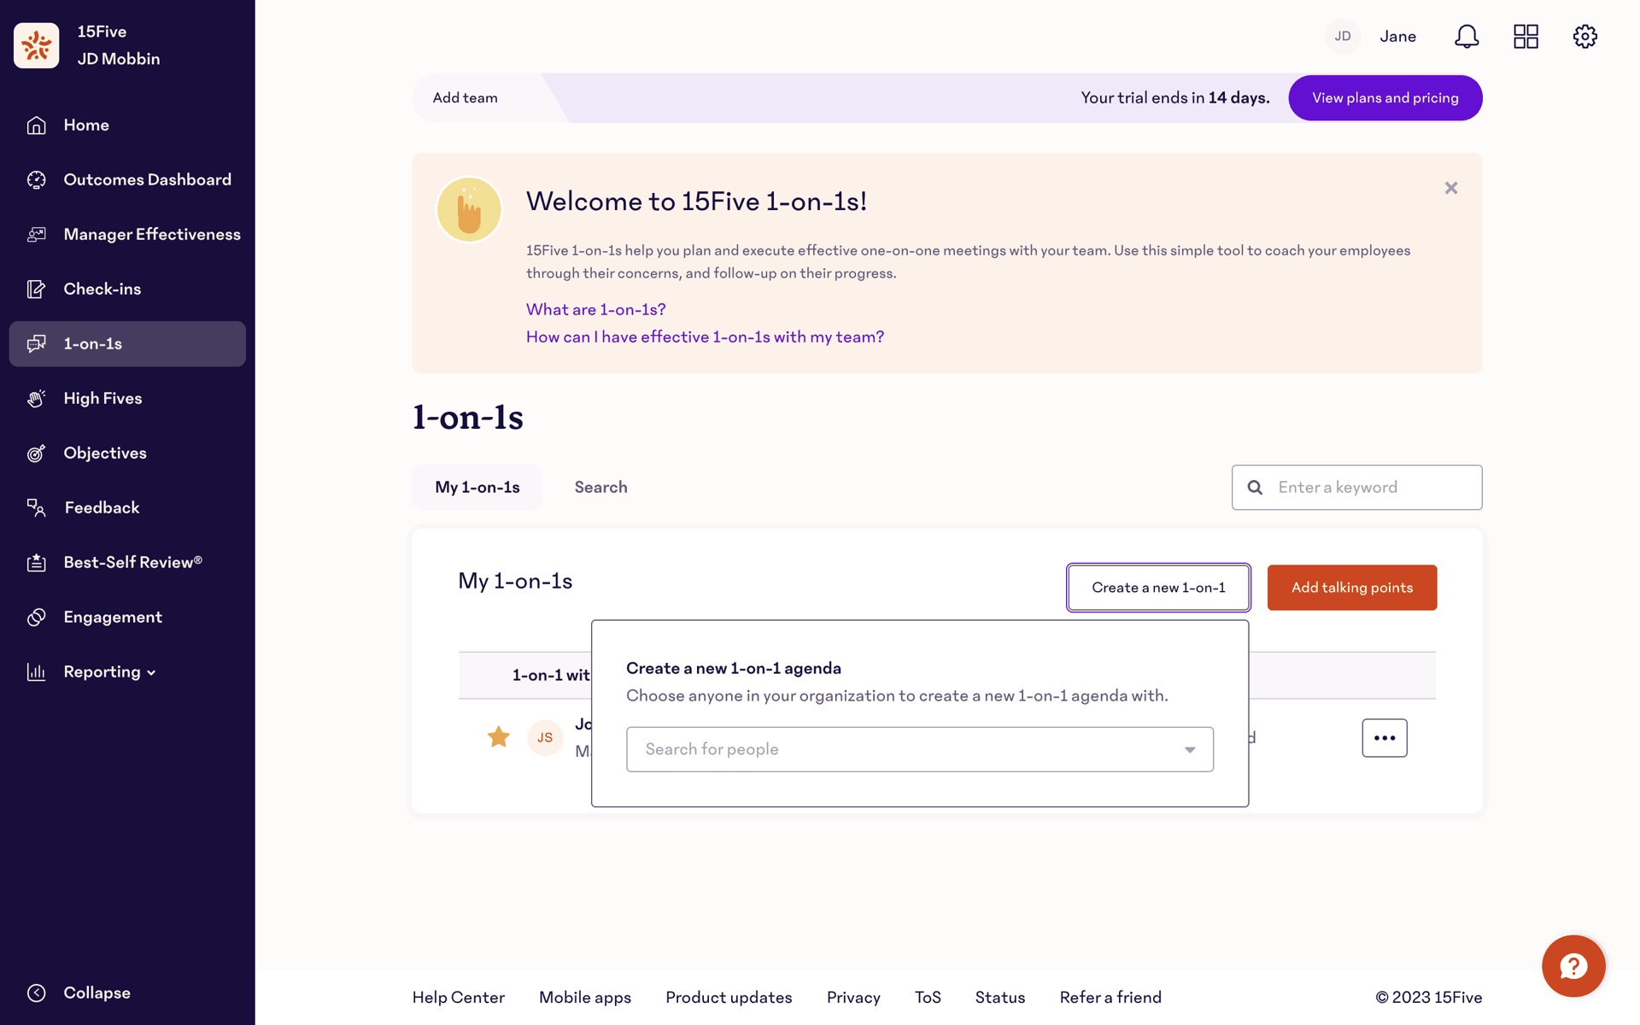Dismiss the Welcome banner with X
Viewport: 1640px width, 1025px height.
1451,188
